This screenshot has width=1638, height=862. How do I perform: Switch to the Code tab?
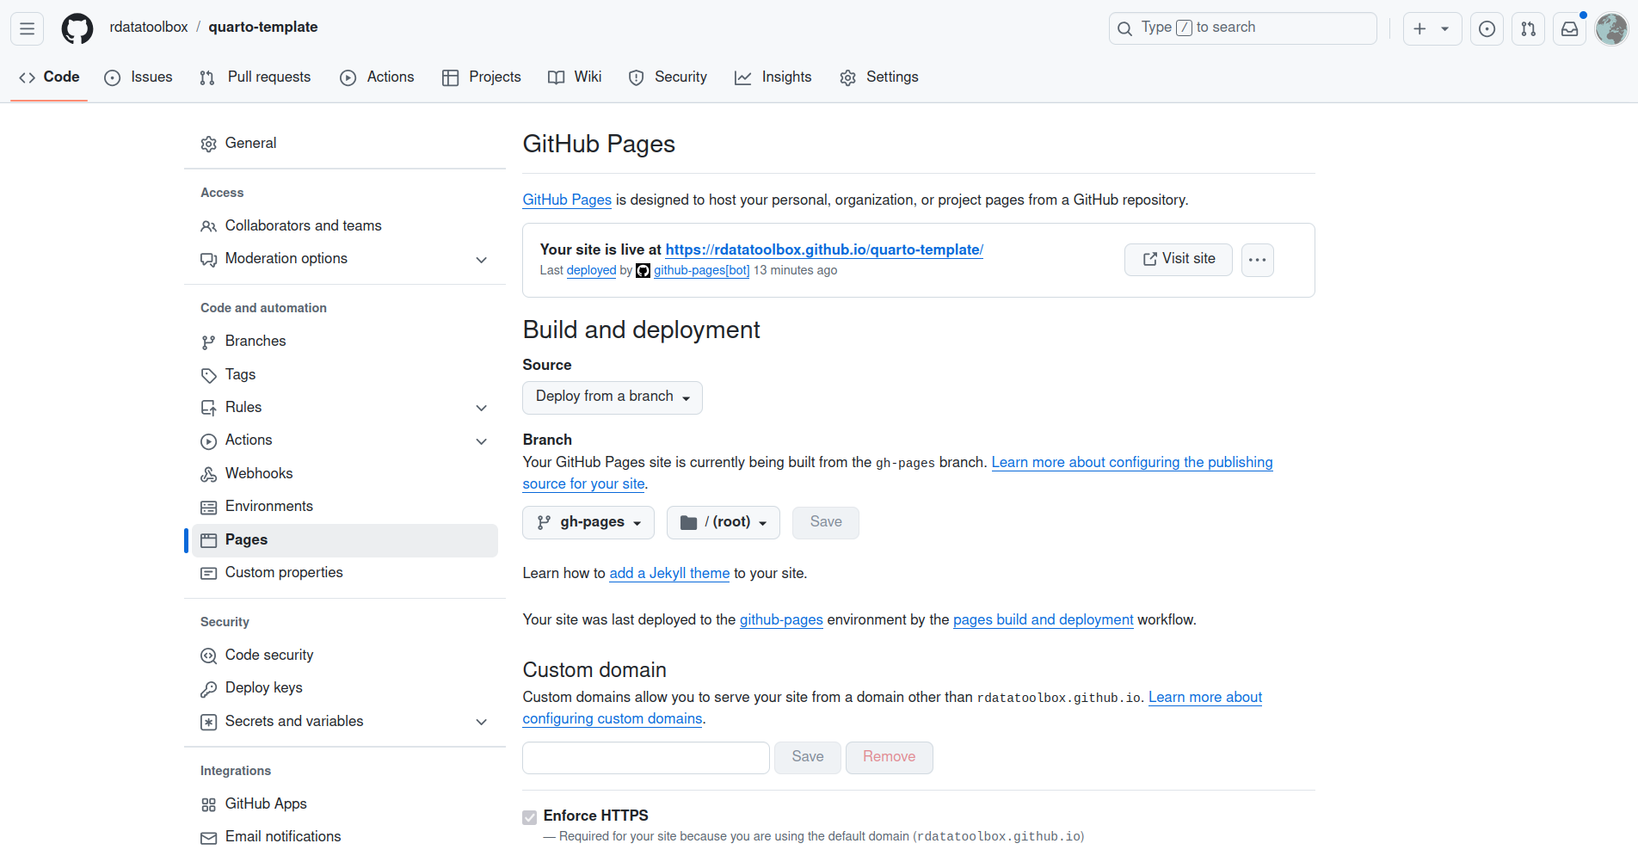(x=49, y=77)
